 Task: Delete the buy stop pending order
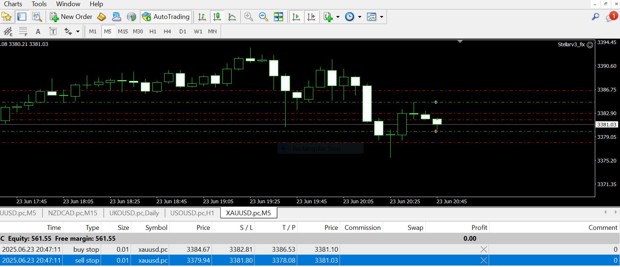484,250
